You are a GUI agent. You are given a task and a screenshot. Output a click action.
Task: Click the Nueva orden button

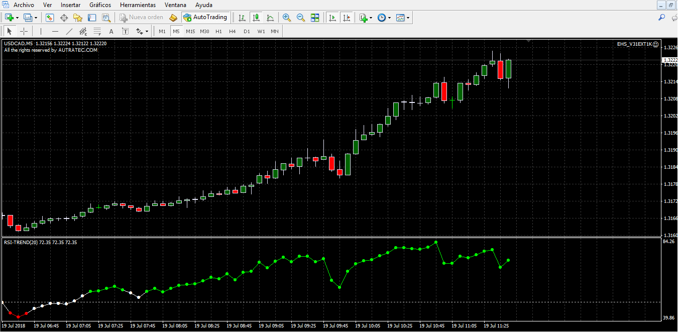tap(142, 18)
